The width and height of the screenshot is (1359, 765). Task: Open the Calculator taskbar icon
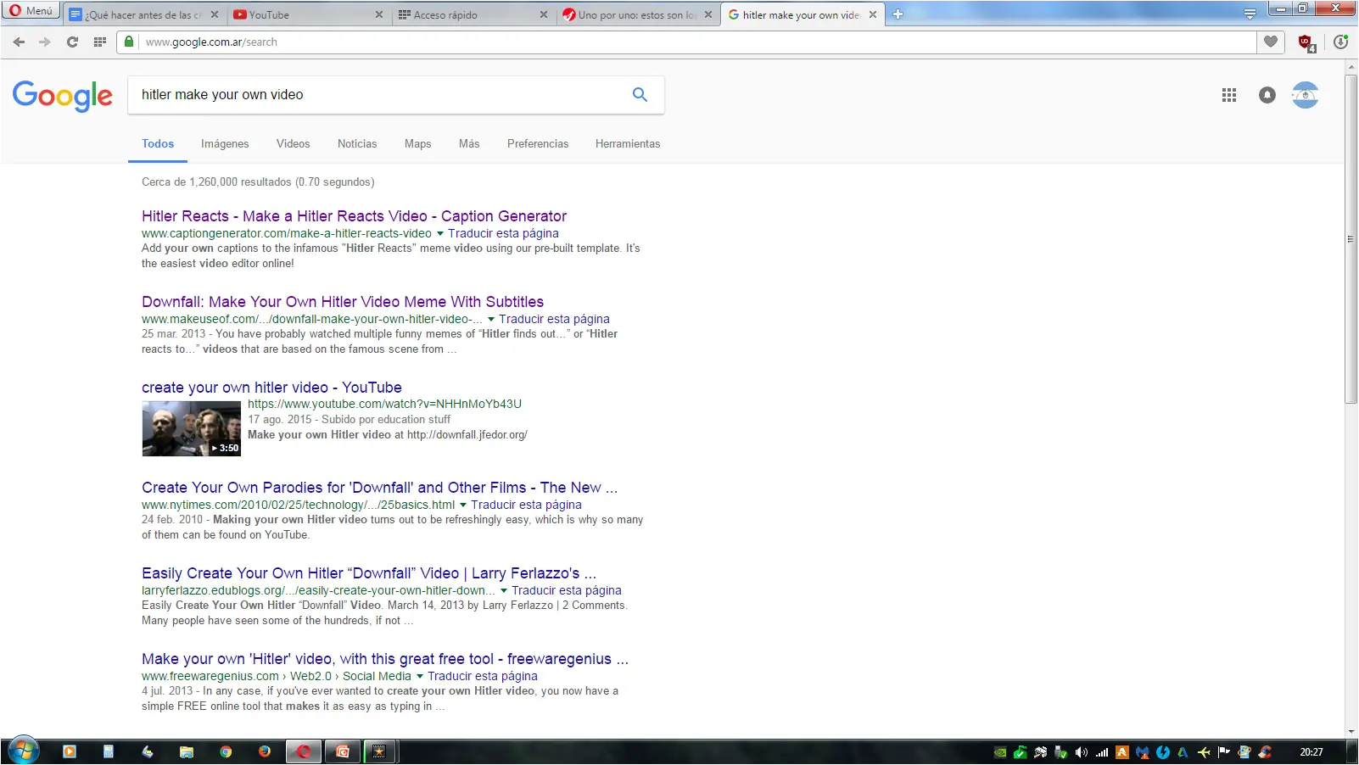pos(109,751)
